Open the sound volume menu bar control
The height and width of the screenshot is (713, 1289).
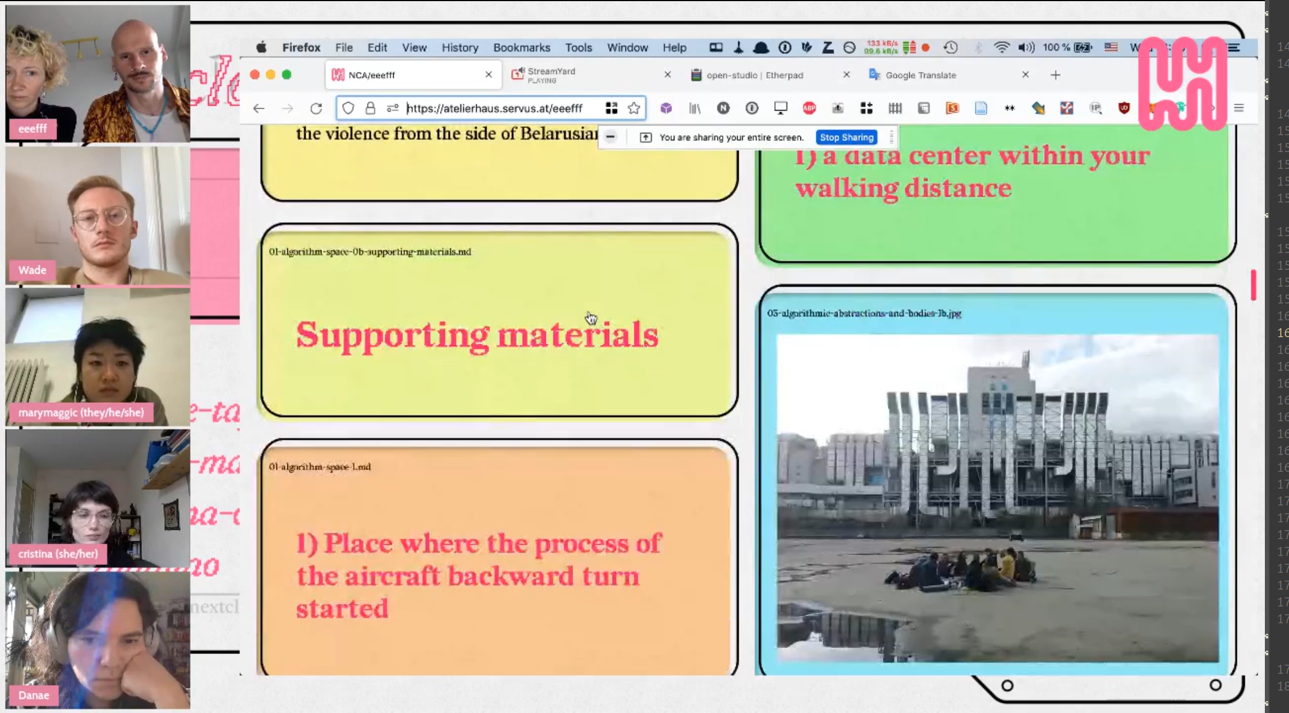coord(1025,48)
